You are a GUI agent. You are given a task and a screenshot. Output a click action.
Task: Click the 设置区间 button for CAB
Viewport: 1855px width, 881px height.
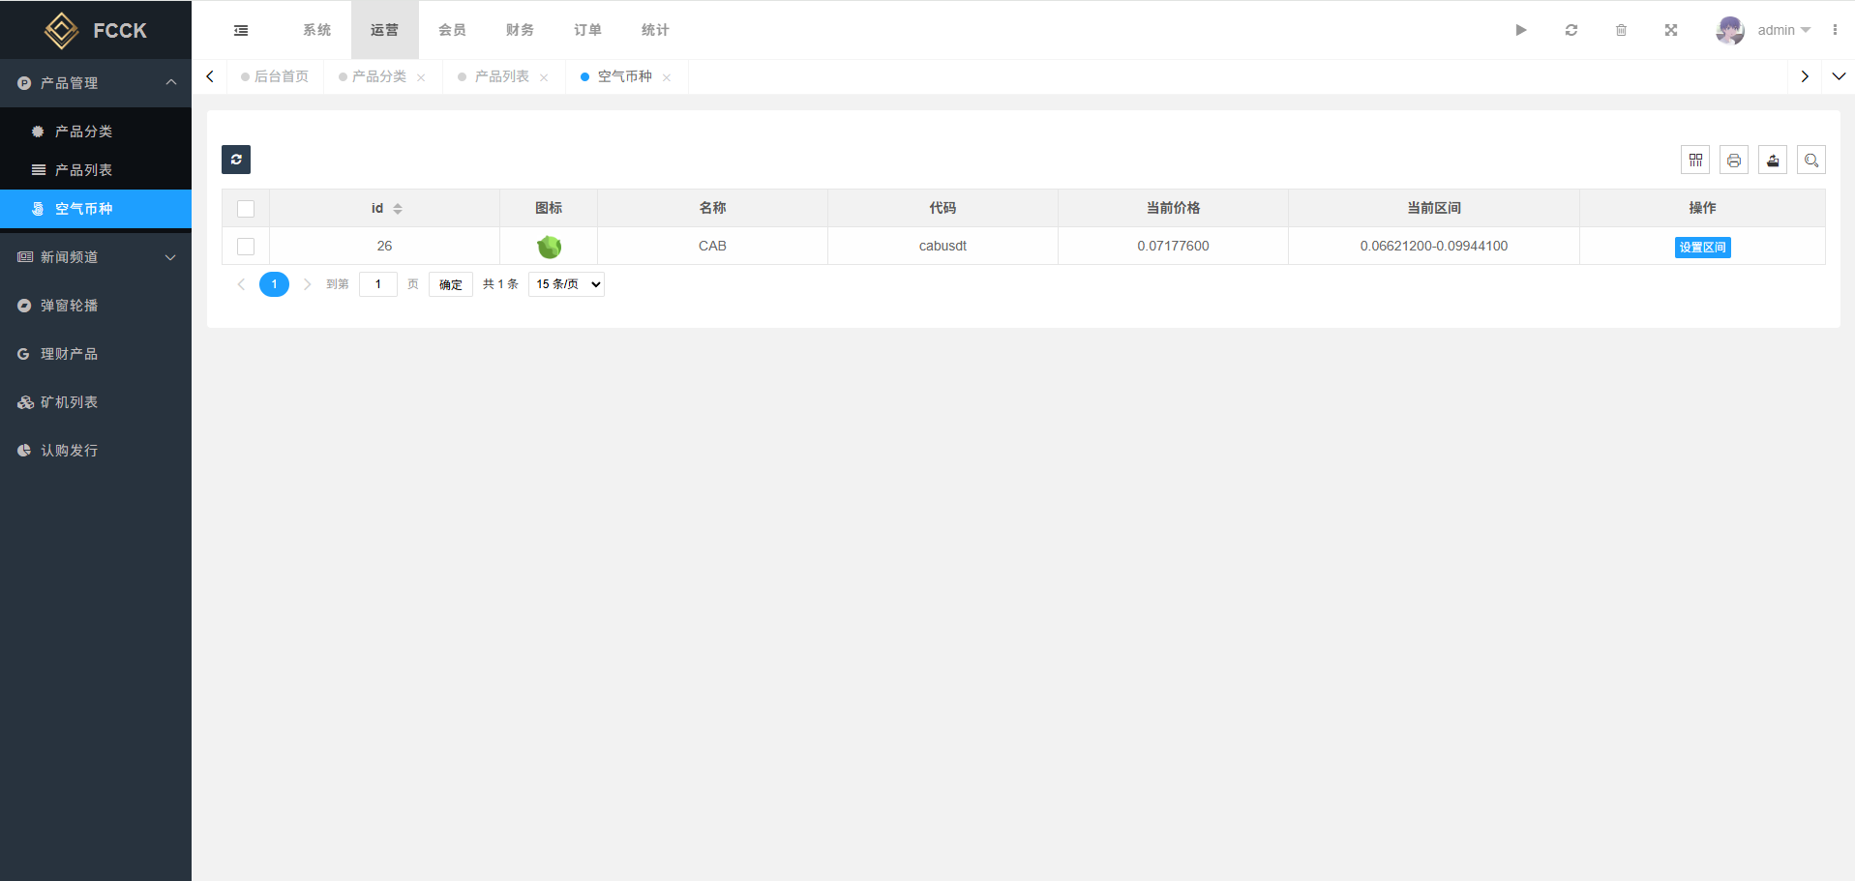click(x=1702, y=248)
